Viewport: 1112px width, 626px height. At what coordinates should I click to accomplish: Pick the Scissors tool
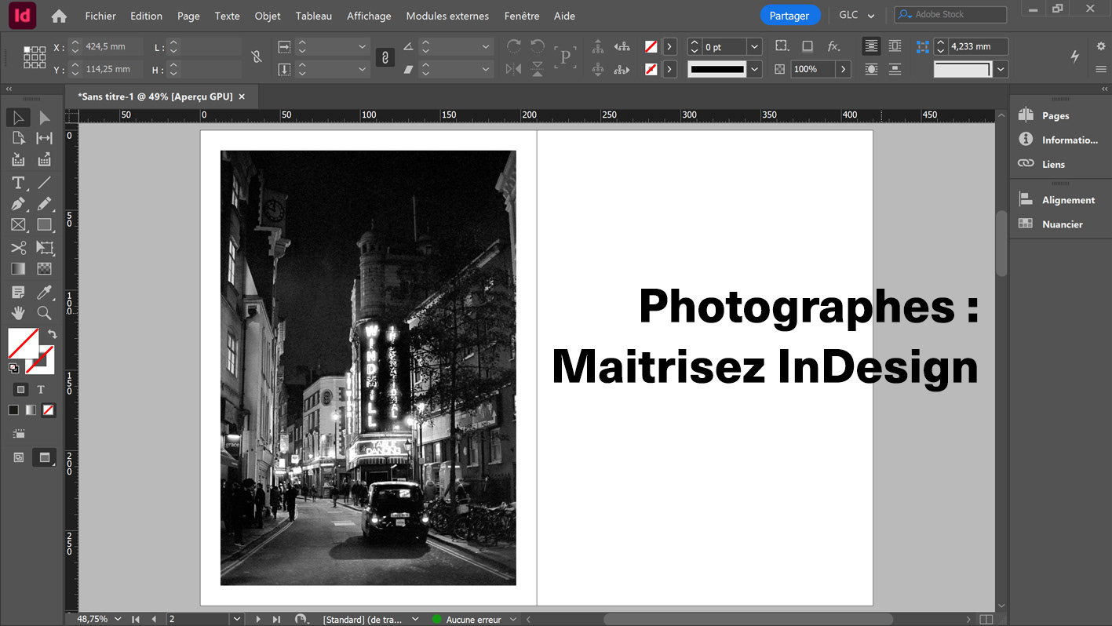18,248
